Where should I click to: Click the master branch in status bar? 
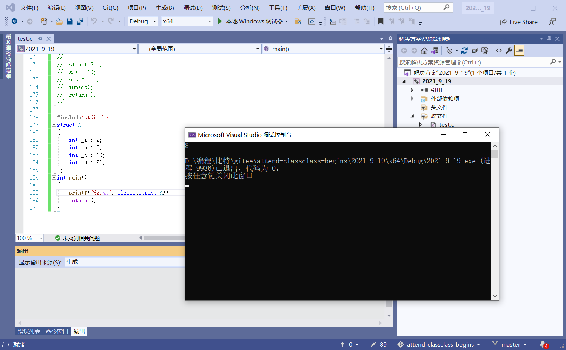coord(509,344)
